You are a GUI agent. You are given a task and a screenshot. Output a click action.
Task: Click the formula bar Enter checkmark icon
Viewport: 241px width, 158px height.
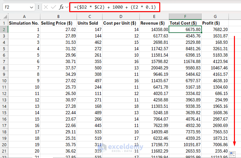click(x=53, y=7)
